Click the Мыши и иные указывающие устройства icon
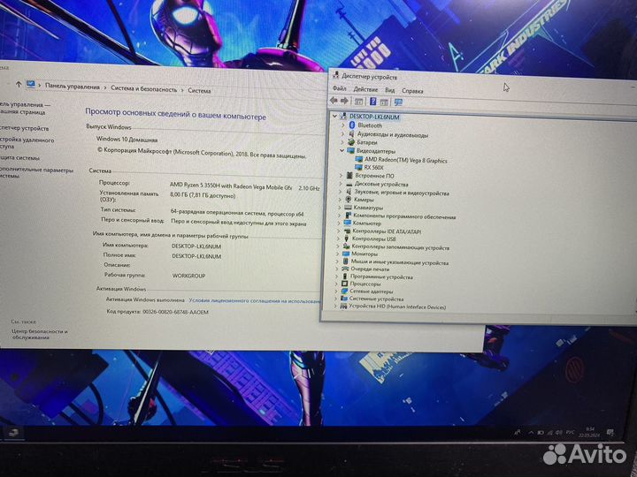637x477 pixels. [345, 261]
